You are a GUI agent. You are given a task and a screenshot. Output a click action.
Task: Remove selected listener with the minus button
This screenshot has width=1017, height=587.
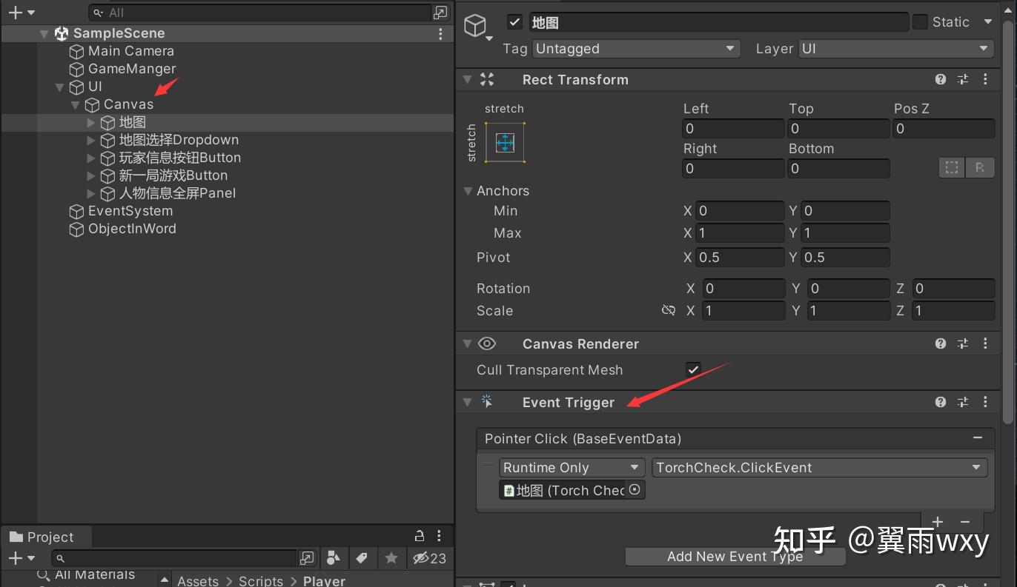tap(965, 521)
